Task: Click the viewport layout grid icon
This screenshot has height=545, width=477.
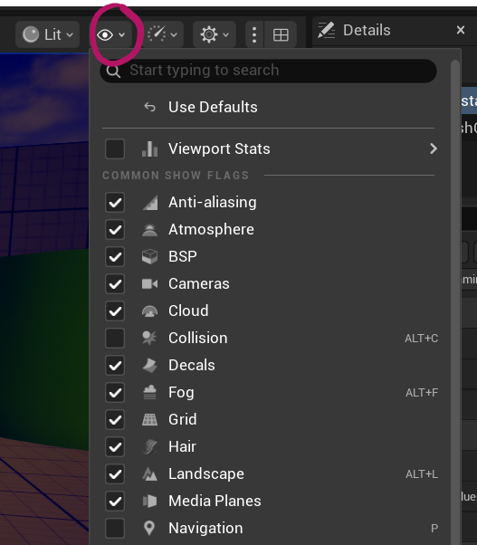Action: pyautogui.click(x=281, y=34)
